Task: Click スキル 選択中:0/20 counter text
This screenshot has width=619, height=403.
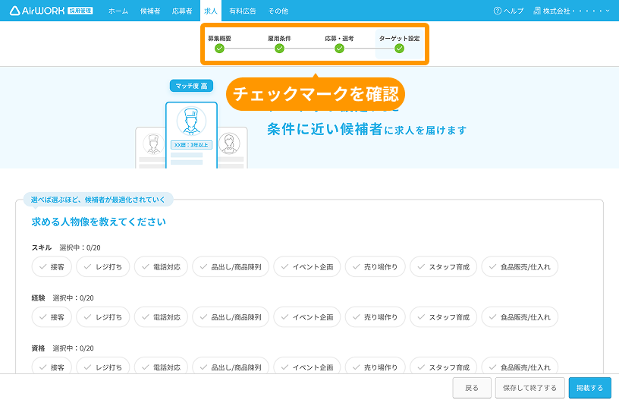Action: 66,247
